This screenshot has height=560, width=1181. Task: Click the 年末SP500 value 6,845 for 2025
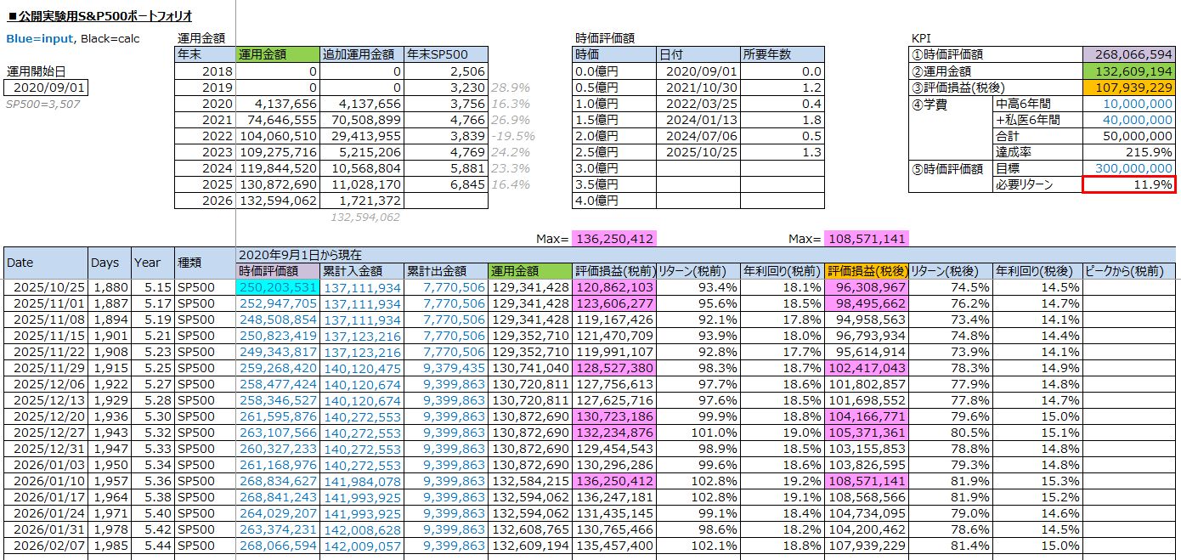click(446, 184)
